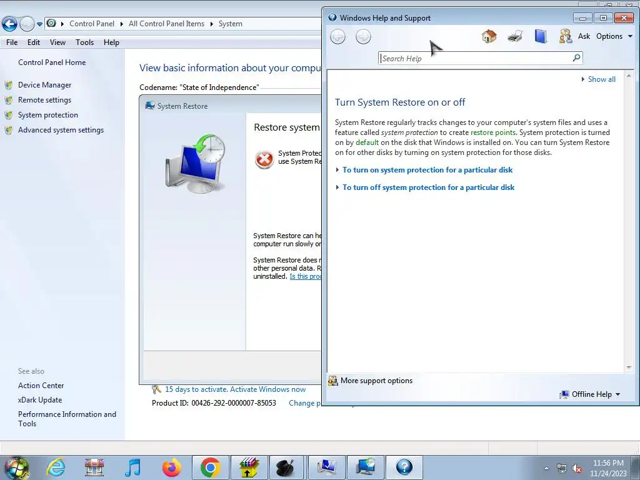Expand arrow after All Control Panel Items
Image resolution: width=640 pixels, height=480 pixels.
click(211, 24)
